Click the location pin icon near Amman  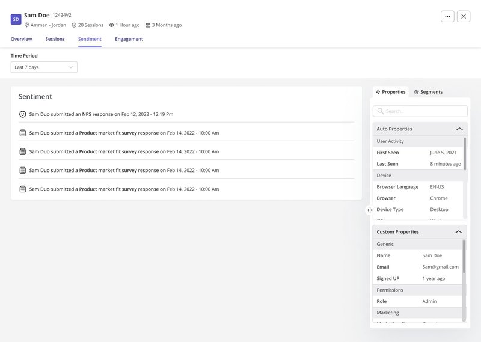(26, 25)
